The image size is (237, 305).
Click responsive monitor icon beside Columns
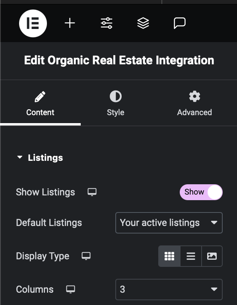(70, 289)
